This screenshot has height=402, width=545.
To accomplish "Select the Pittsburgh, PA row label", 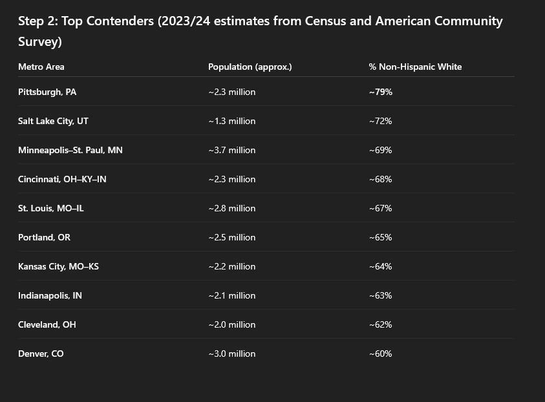I will click(47, 92).
